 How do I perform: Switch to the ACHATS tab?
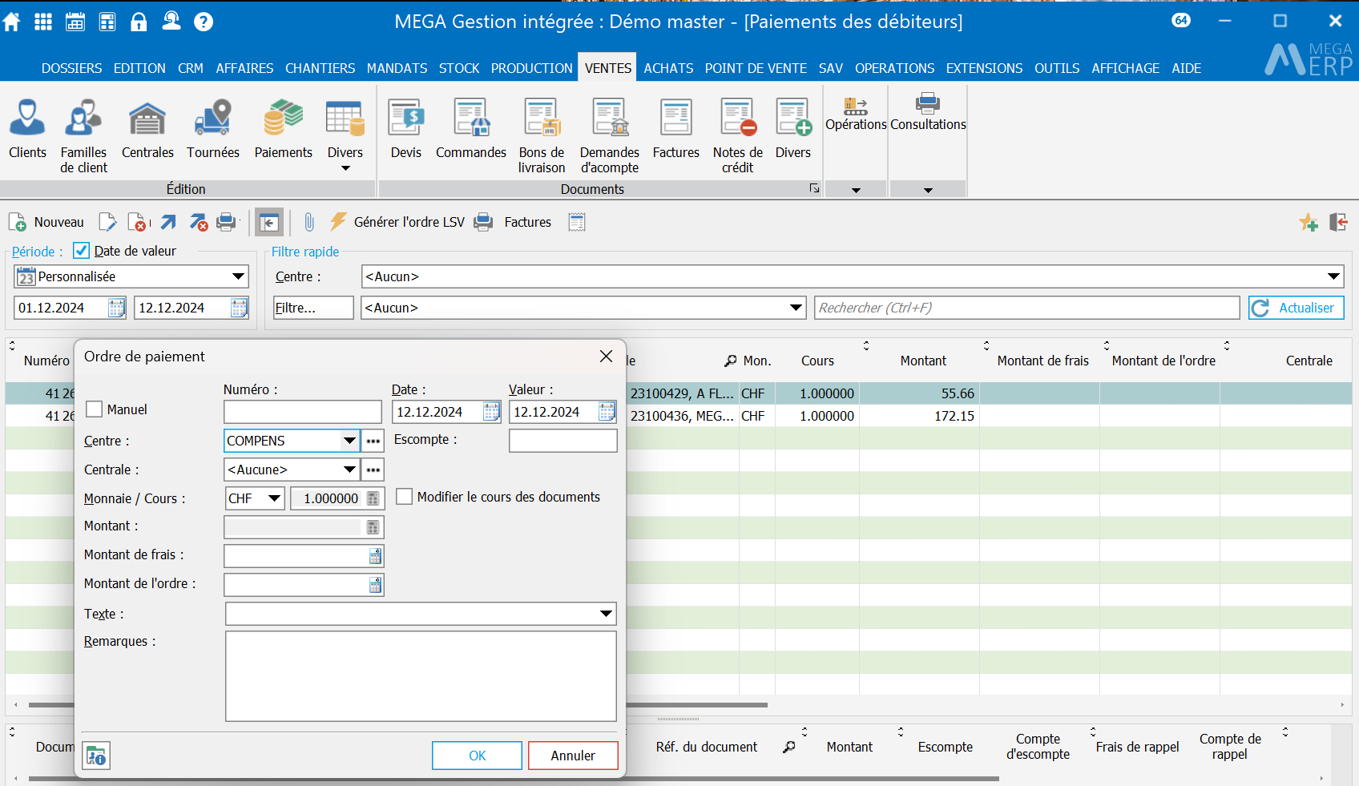click(668, 68)
